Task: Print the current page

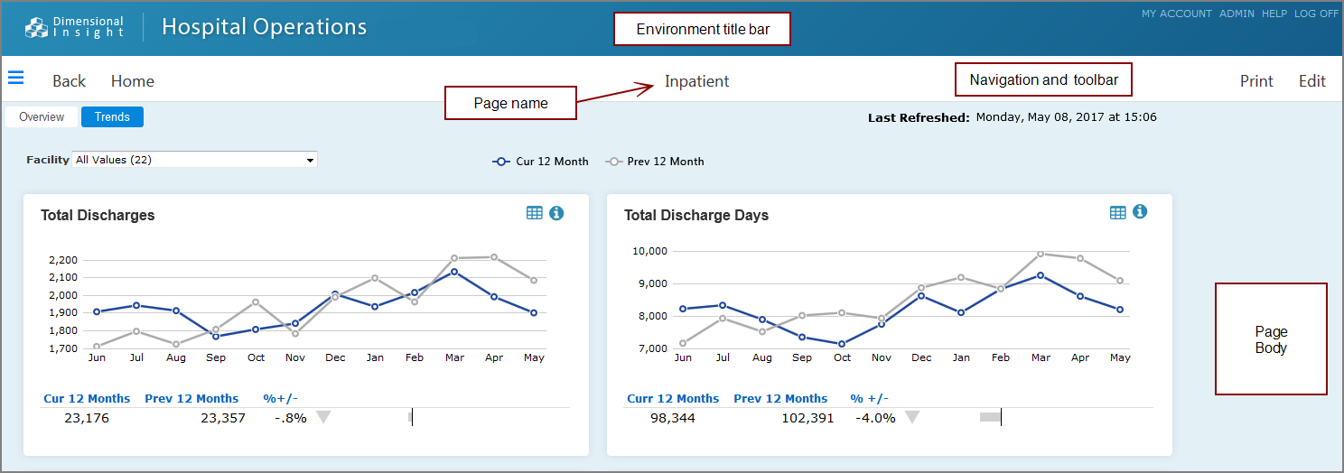Action: [x=1256, y=81]
